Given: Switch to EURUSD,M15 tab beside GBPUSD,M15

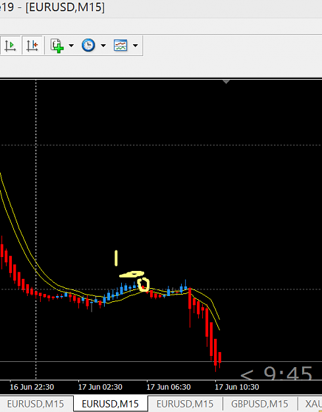Looking at the screenshot, I should [185, 403].
